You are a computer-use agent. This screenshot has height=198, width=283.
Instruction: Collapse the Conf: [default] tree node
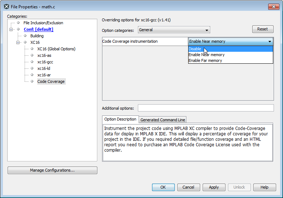click(x=11, y=29)
